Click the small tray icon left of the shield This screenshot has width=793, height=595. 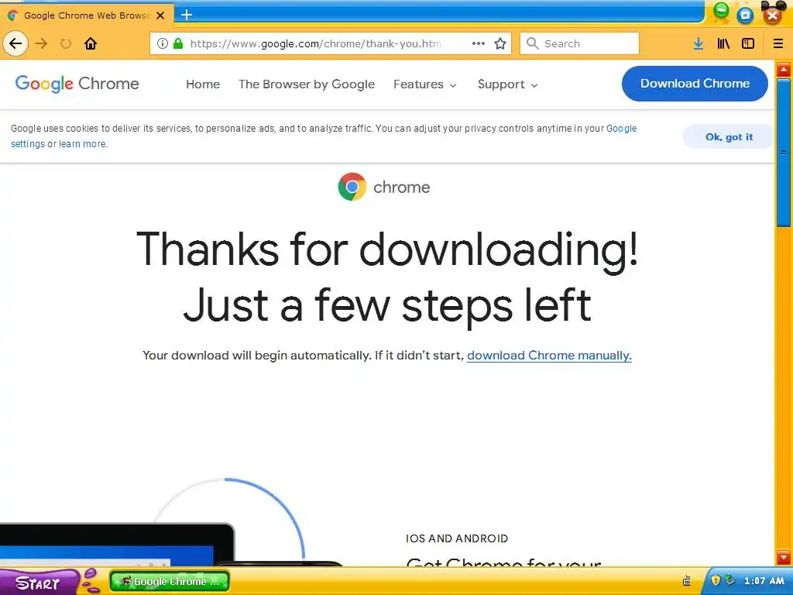(687, 580)
